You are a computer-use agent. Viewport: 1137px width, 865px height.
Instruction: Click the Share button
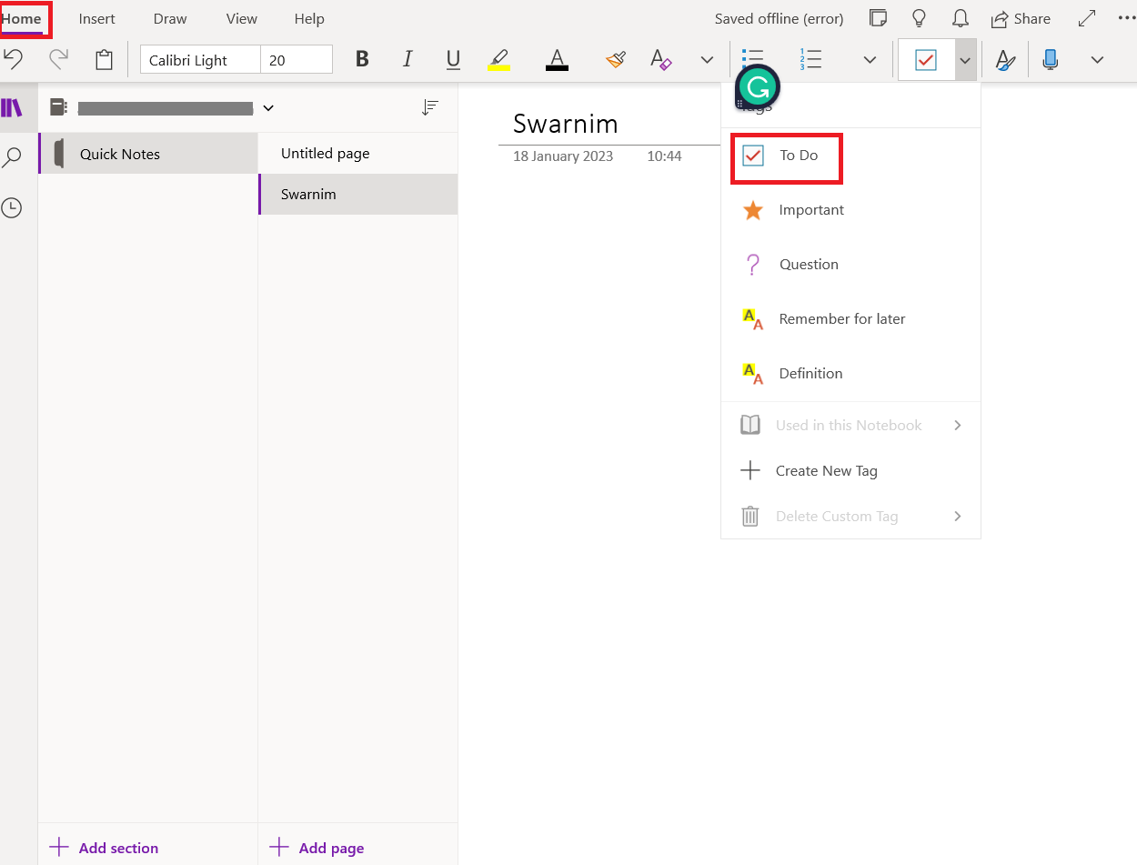(1021, 18)
